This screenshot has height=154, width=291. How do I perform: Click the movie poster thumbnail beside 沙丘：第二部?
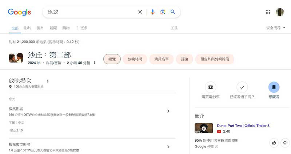[x=16, y=58]
